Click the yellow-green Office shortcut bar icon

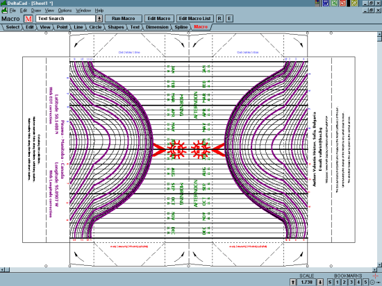(354, 3)
